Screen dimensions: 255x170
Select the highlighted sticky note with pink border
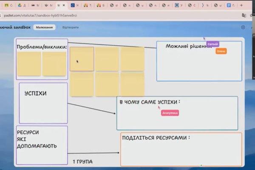82,59
